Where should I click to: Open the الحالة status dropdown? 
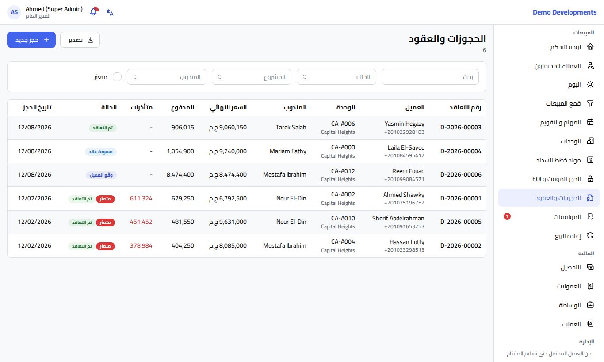(x=336, y=77)
